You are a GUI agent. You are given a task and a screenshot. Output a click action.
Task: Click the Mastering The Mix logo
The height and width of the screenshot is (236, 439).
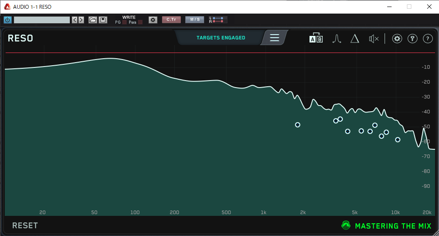click(387, 225)
